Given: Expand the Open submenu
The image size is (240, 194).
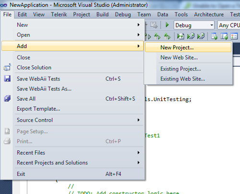Looking at the screenshot, I should [79, 35].
